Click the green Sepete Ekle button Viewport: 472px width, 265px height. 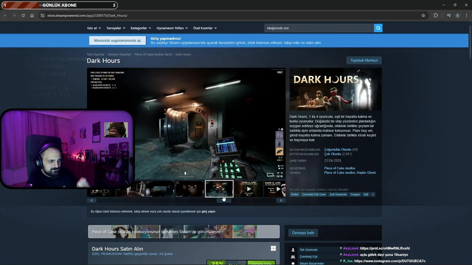261,263
